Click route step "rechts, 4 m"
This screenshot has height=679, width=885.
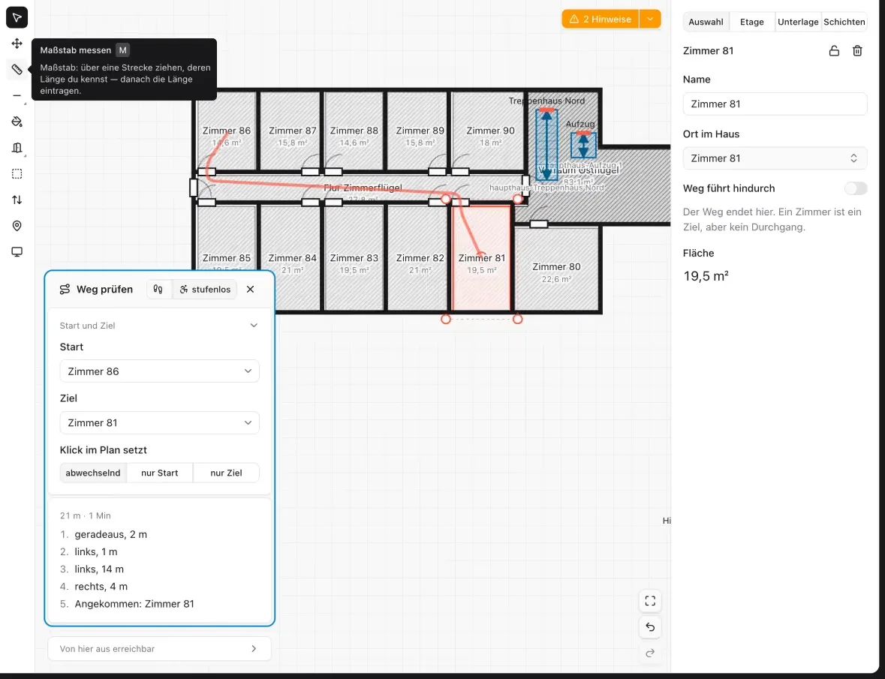(101, 587)
